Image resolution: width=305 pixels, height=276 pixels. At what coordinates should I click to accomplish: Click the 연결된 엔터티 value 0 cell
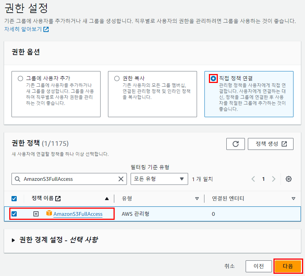(x=213, y=214)
